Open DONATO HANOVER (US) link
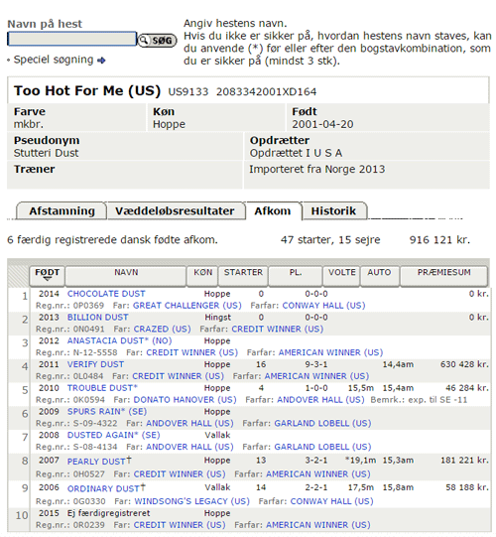 point(186,400)
